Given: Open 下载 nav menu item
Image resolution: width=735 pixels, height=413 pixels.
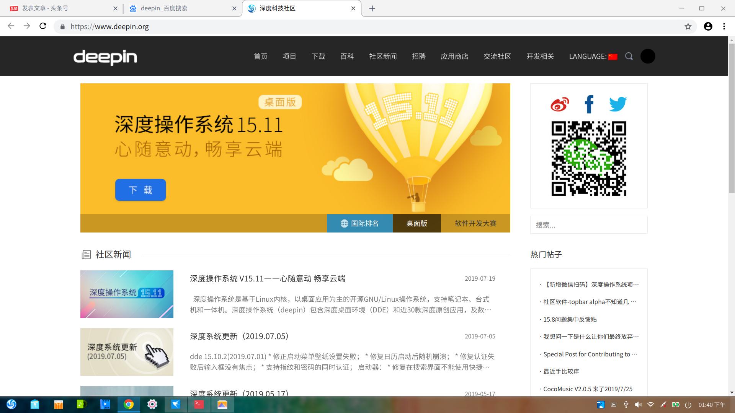Looking at the screenshot, I should 318,56.
